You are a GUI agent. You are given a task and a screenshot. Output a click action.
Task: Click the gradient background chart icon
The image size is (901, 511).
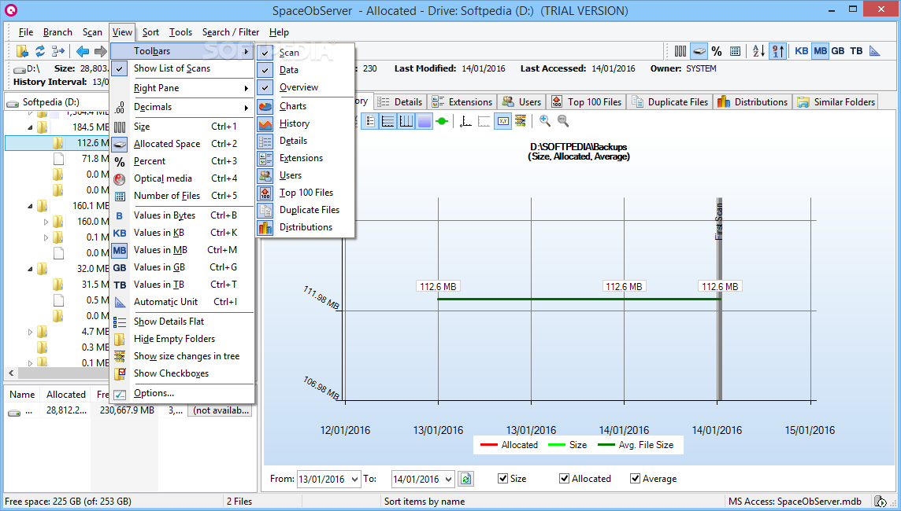click(x=424, y=121)
